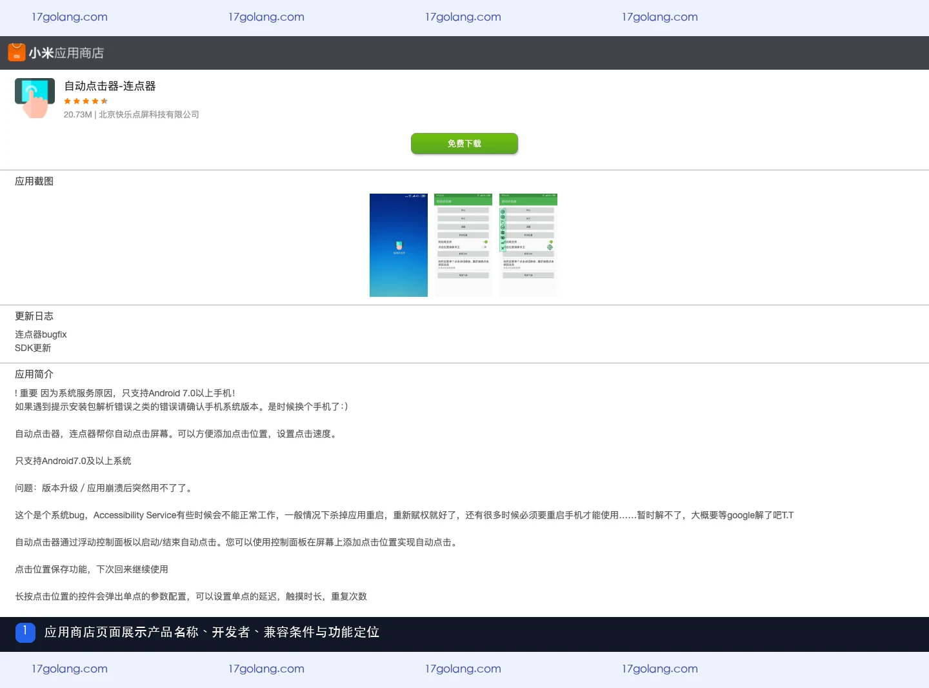929x688 pixels.
Task: Click the five-star rating indicator
Action: 86,101
